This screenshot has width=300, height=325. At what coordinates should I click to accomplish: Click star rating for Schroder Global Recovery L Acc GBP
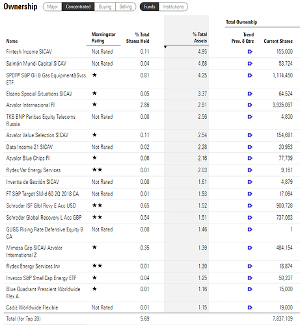[x=97, y=217]
